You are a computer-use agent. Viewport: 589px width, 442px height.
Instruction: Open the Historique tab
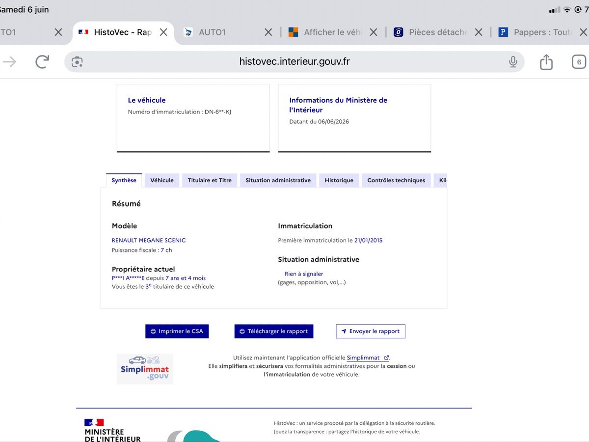(x=339, y=180)
